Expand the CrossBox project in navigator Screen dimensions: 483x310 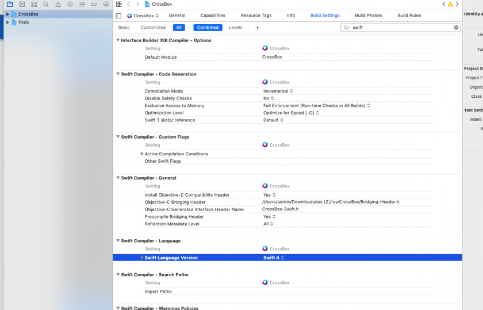7,14
